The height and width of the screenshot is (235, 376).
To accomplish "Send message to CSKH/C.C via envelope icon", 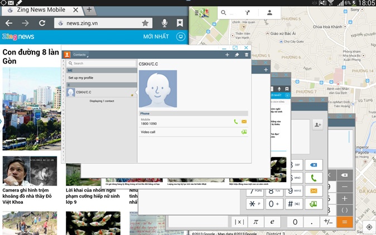I will click(244, 121).
